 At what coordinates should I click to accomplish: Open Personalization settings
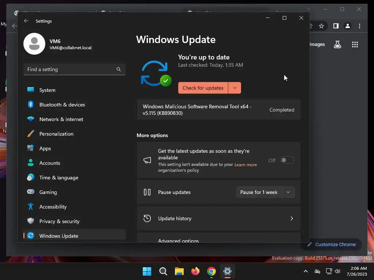(x=75, y=134)
